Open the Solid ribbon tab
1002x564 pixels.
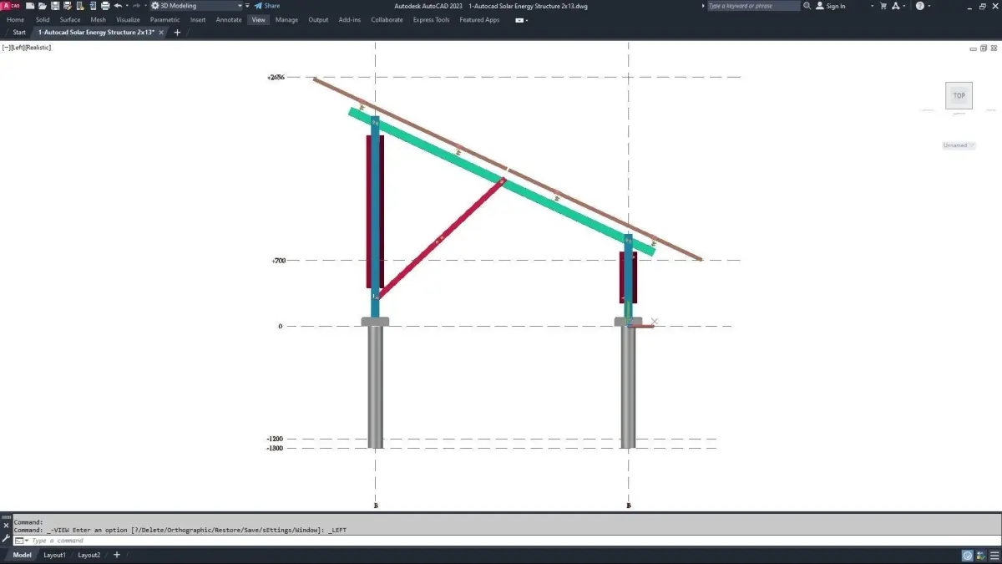click(x=43, y=19)
